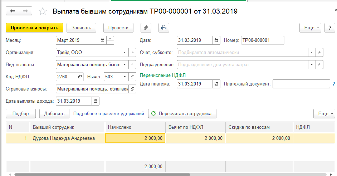This screenshot has height=176, width=337.
Task: Click into the Код НДФЛ field showing 2760
Action: click(x=66, y=77)
